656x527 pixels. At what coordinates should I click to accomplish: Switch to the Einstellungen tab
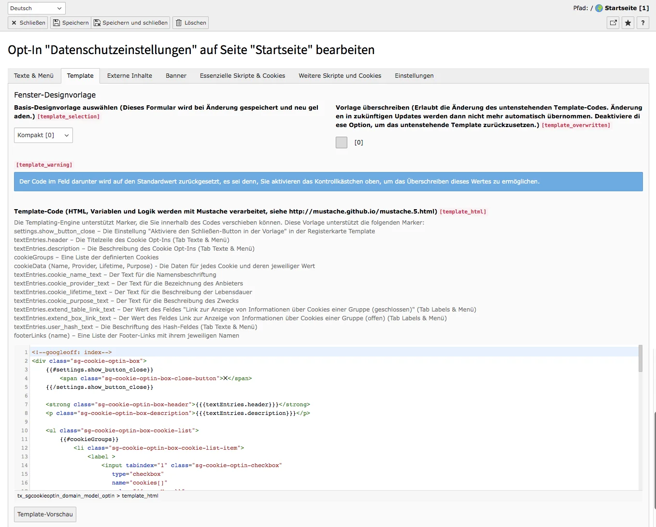[x=414, y=76]
